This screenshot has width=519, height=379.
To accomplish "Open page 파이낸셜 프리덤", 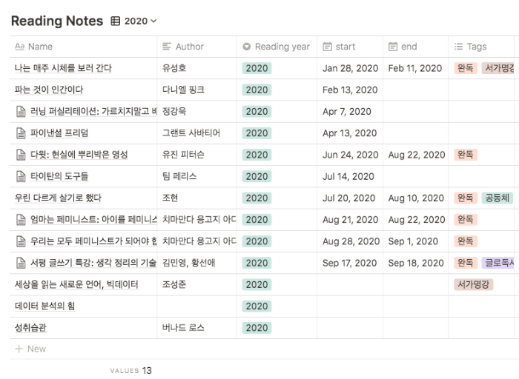I will click(x=59, y=133).
